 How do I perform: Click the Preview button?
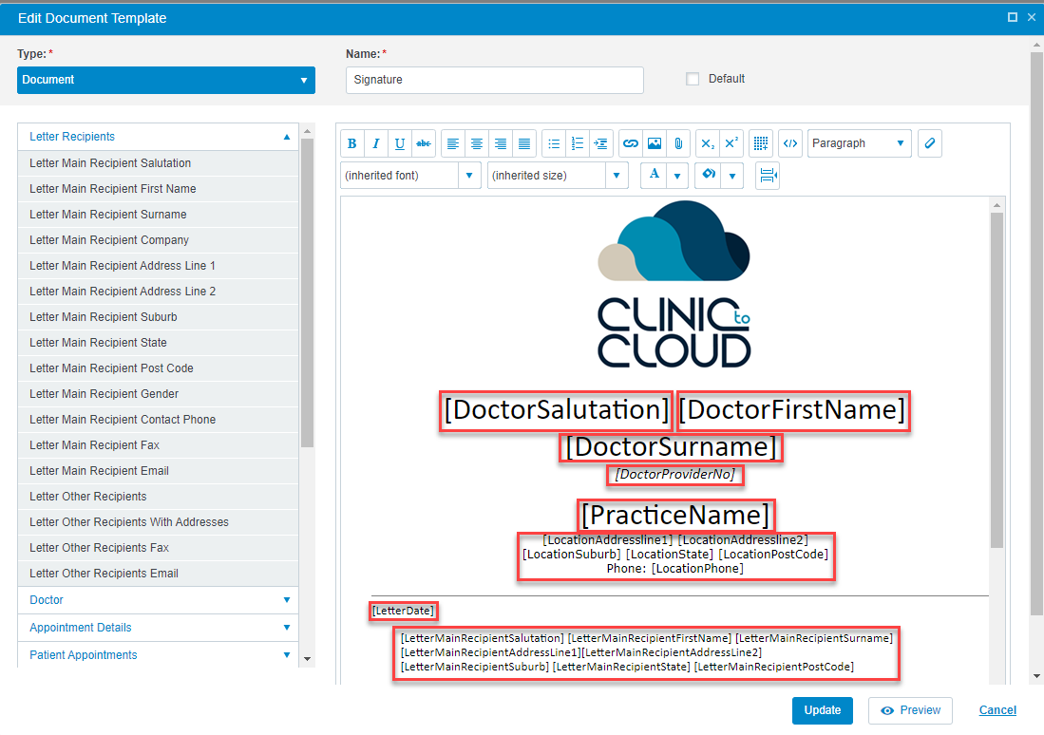pyautogui.click(x=910, y=710)
